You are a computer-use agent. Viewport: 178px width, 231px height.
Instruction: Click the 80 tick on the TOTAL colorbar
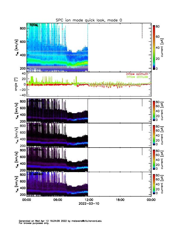159,26
